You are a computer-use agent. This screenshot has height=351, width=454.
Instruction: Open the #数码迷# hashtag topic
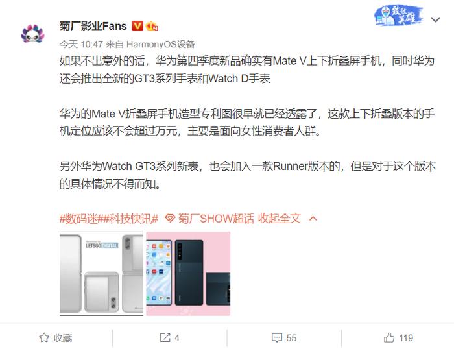click(78, 219)
